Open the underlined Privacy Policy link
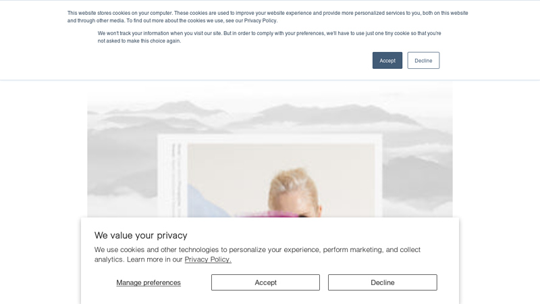Viewport: 540px width, 304px height. [208, 259]
